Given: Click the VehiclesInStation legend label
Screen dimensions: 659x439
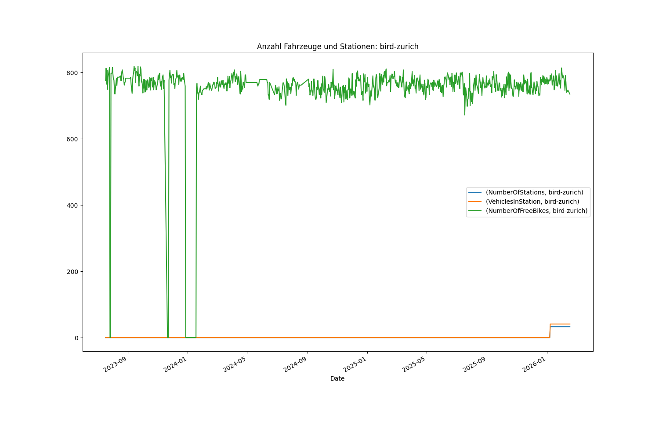Looking at the screenshot, I should pos(532,202).
